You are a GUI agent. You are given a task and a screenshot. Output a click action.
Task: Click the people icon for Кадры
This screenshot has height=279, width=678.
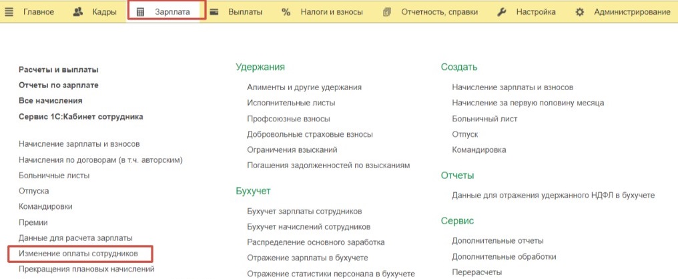click(x=78, y=12)
